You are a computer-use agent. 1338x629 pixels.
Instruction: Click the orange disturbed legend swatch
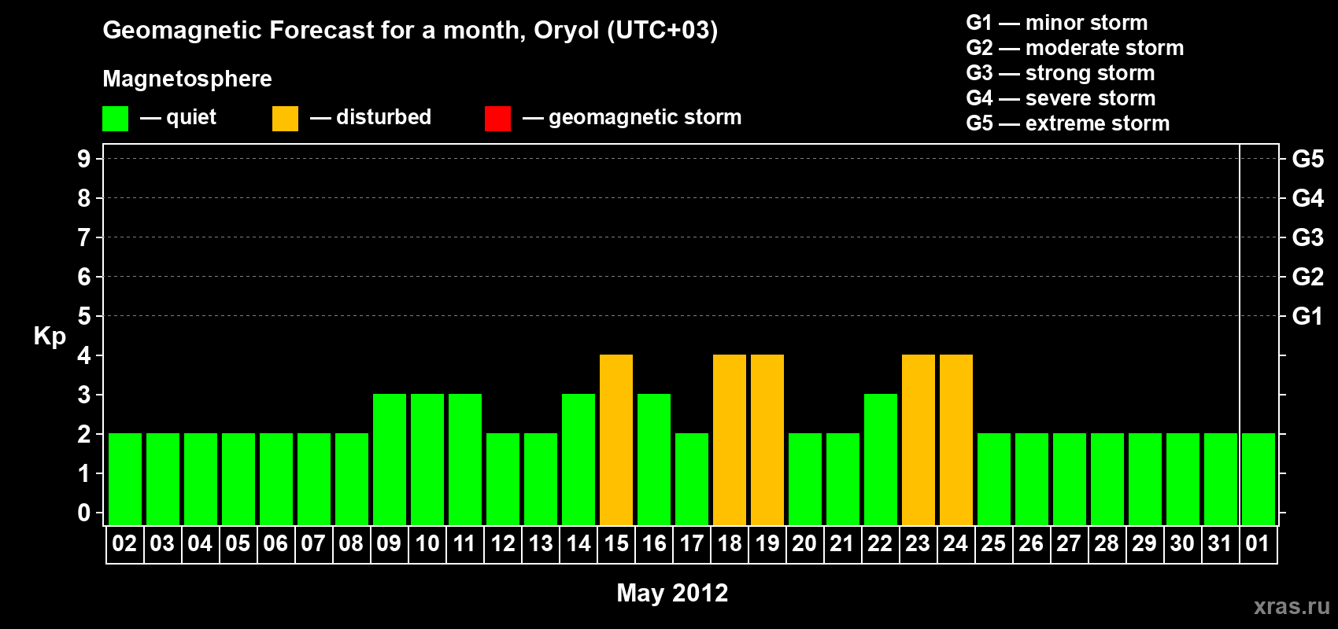pyautogui.click(x=285, y=119)
